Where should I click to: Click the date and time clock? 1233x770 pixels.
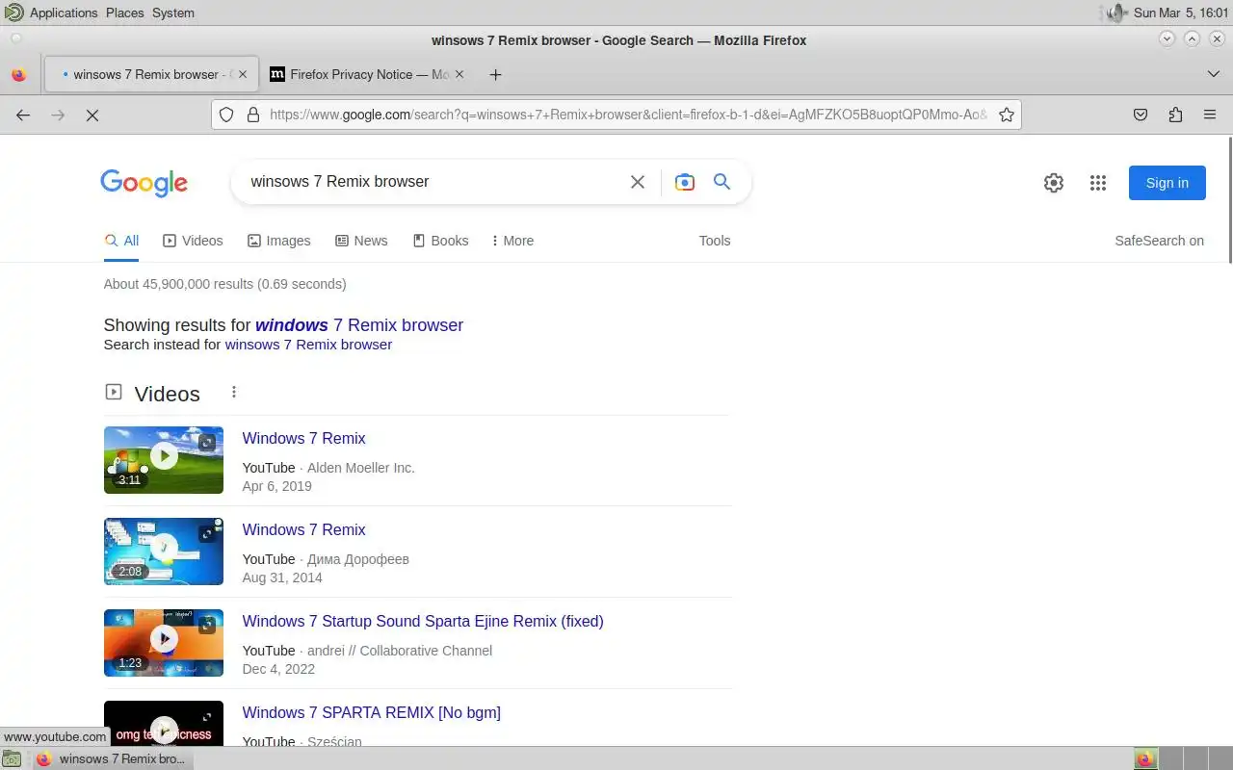click(x=1181, y=13)
